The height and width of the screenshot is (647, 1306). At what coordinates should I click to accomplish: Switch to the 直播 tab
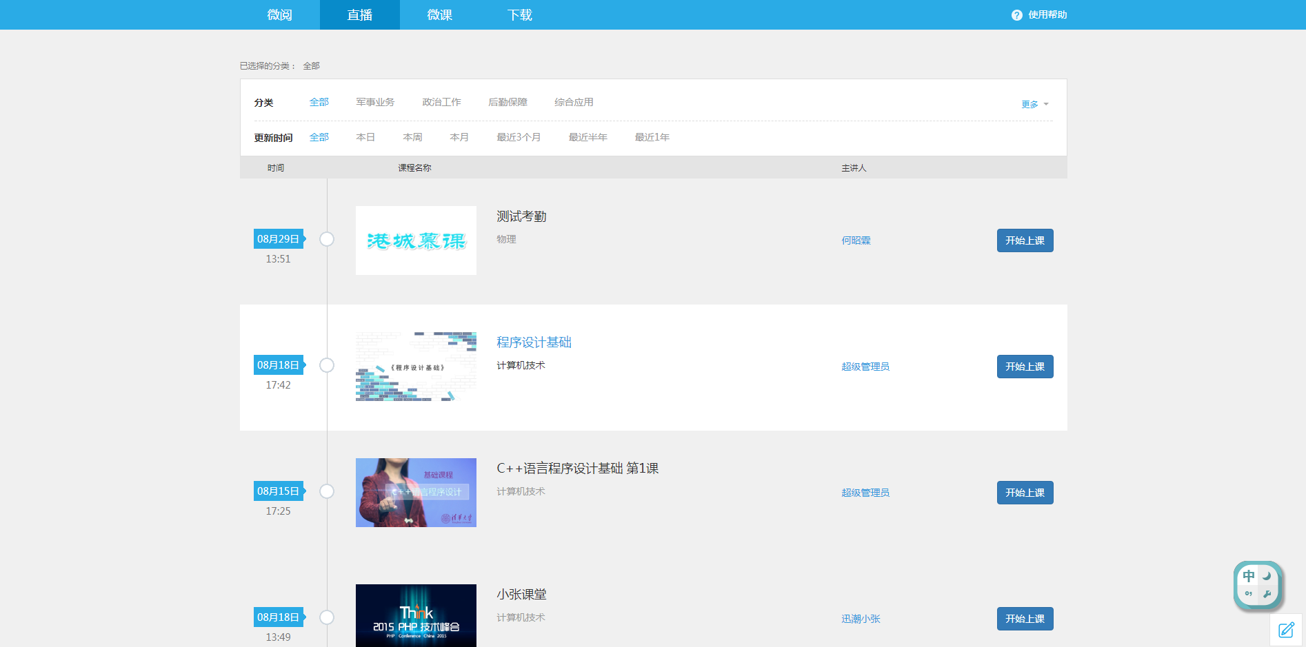360,14
